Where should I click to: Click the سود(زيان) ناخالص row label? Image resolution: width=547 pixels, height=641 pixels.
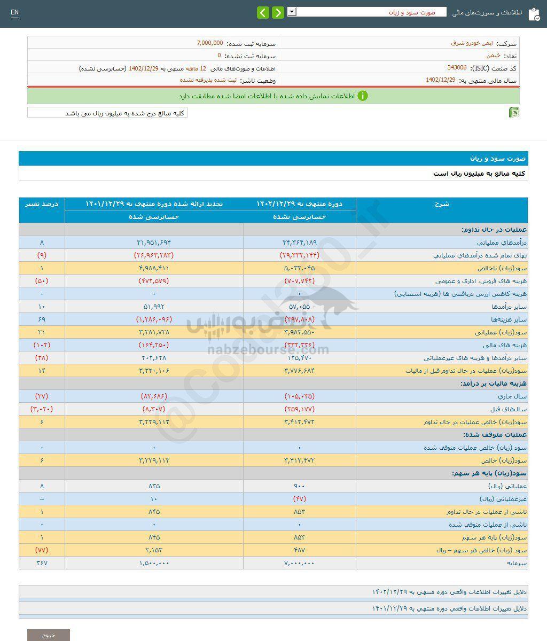(x=503, y=268)
